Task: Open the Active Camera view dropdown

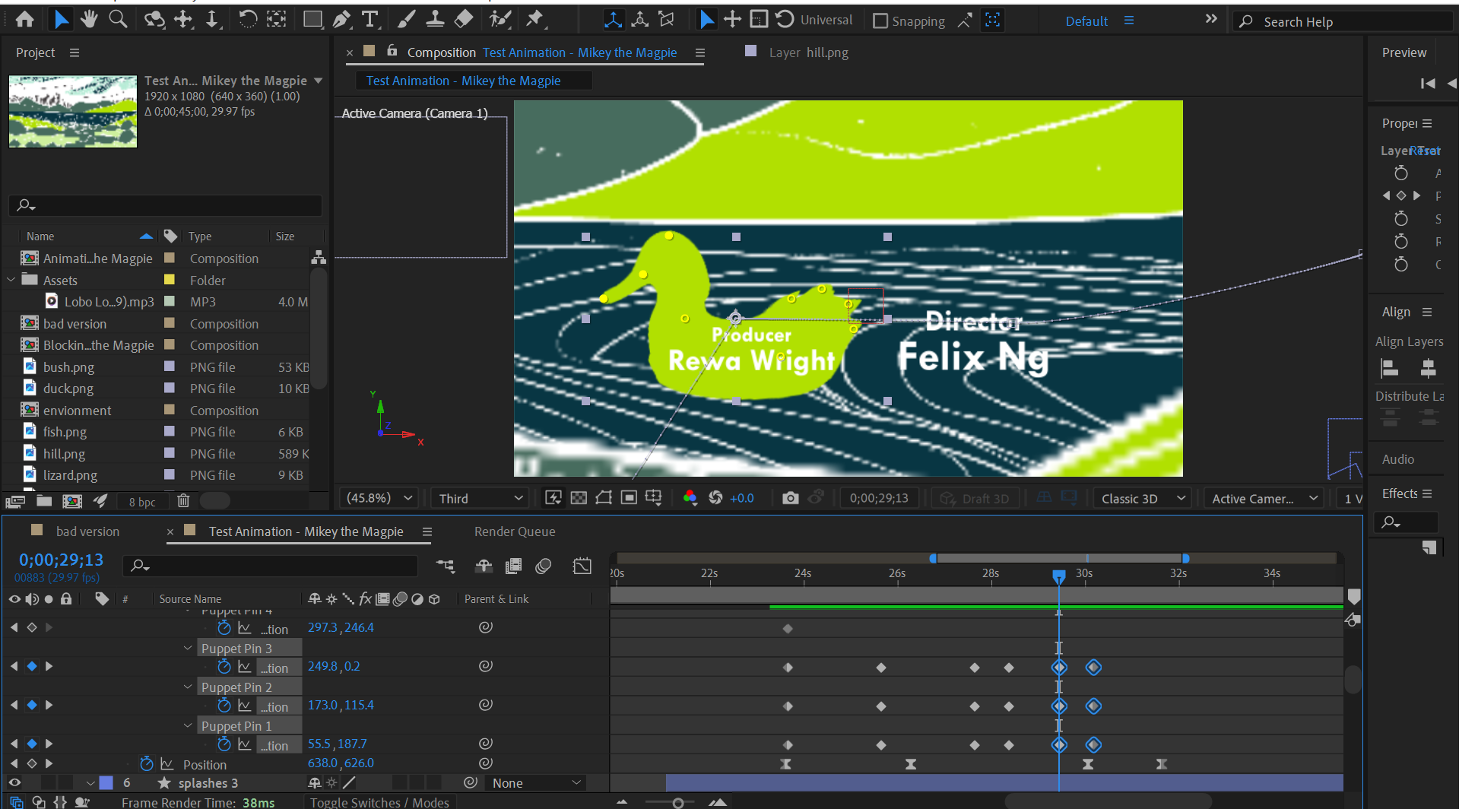Action: click(x=1264, y=499)
